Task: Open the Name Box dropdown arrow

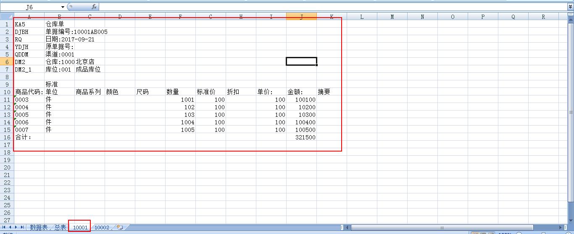Action: point(63,7)
